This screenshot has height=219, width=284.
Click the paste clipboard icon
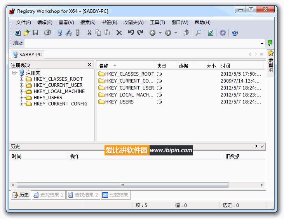coord(107,33)
